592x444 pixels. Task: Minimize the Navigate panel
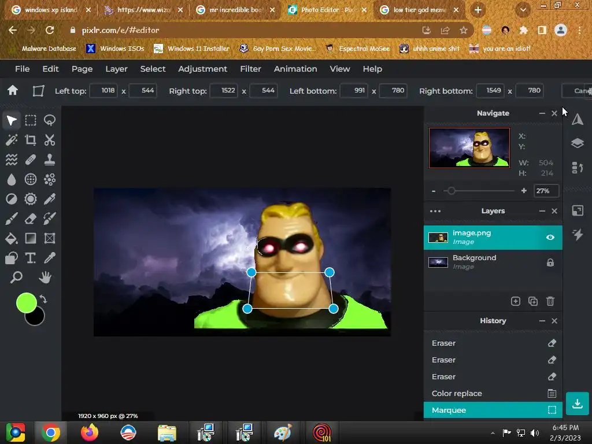(x=542, y=113)
